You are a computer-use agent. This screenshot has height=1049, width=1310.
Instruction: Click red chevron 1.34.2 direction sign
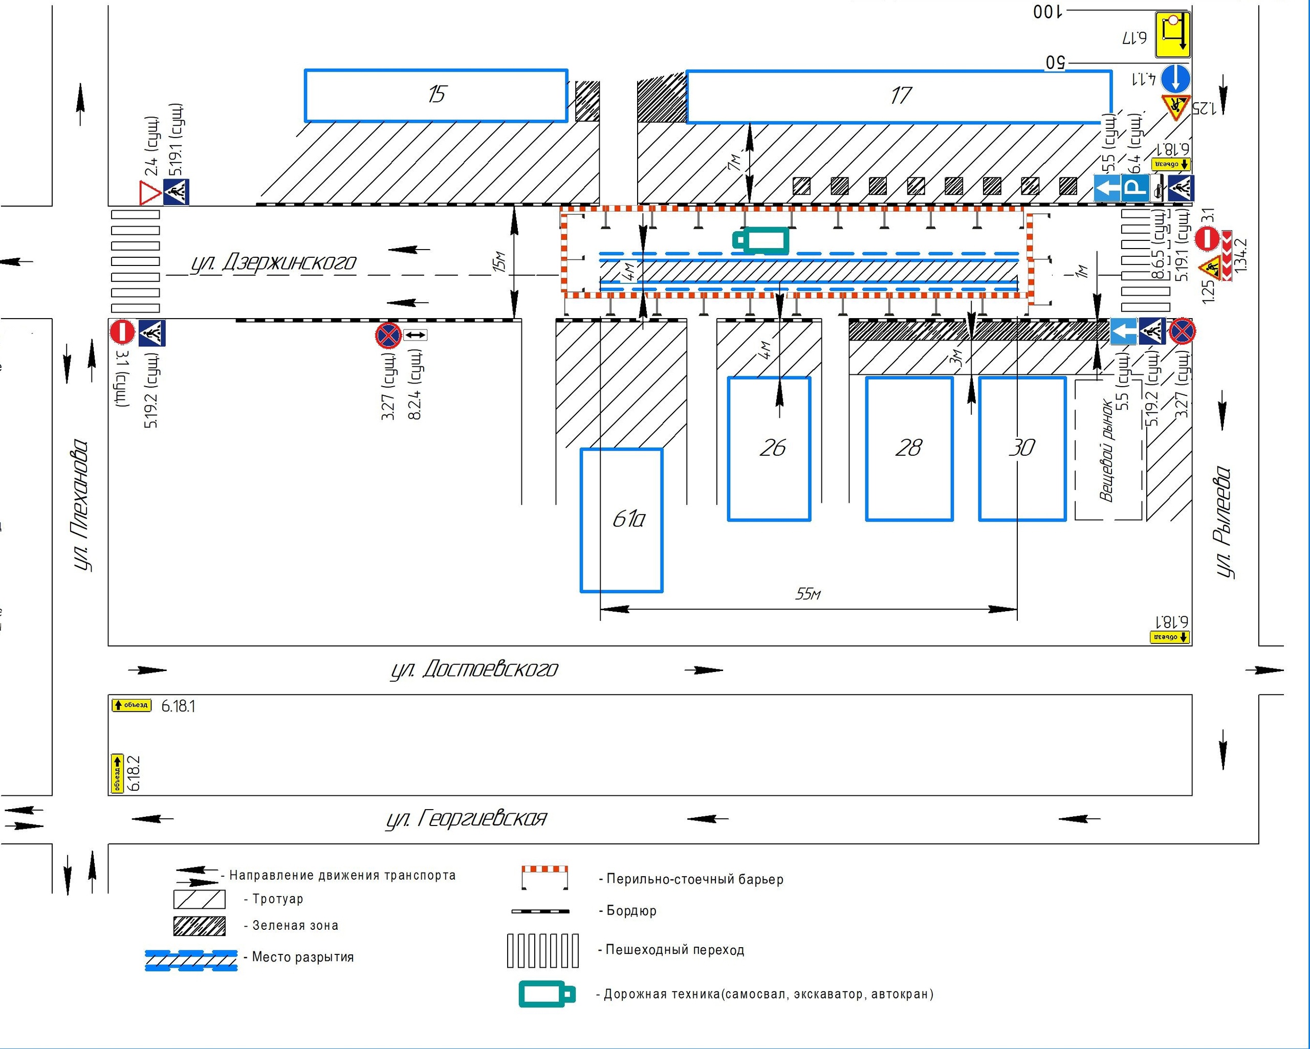click(1227, 255)
